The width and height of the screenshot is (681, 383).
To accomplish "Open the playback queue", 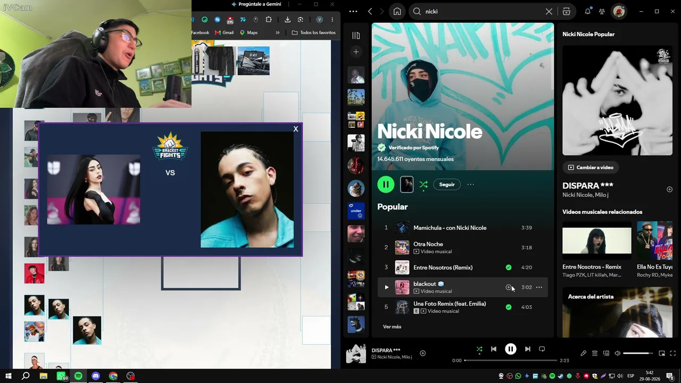I will (x=595, y=353).
